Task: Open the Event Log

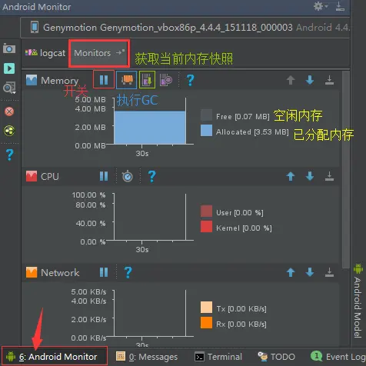Action: [x=338, y=357]
